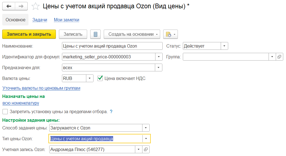The height and width of the screenshot is (156, 286).
Task: Open the document list icon button
Action: click(x=95, y=34)
